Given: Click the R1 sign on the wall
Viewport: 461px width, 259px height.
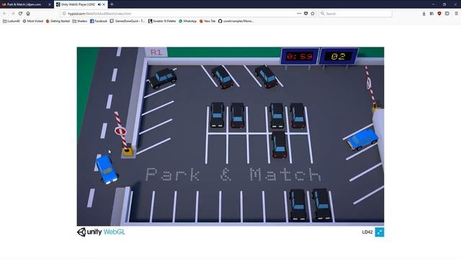Looking at the screenshot, I should click(x=156, y=53).
